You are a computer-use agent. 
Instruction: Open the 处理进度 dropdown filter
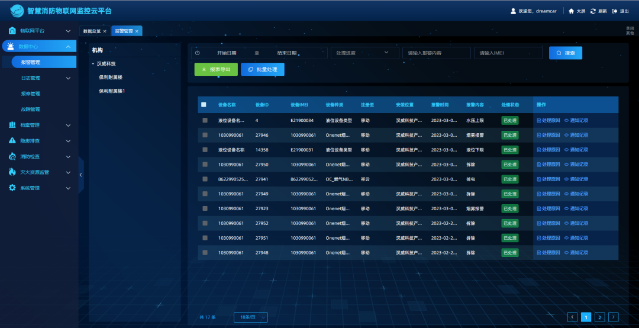364,53
